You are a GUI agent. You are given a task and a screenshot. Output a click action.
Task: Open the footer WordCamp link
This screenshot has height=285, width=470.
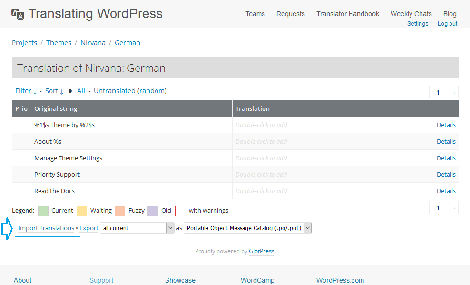coord(257,281)
